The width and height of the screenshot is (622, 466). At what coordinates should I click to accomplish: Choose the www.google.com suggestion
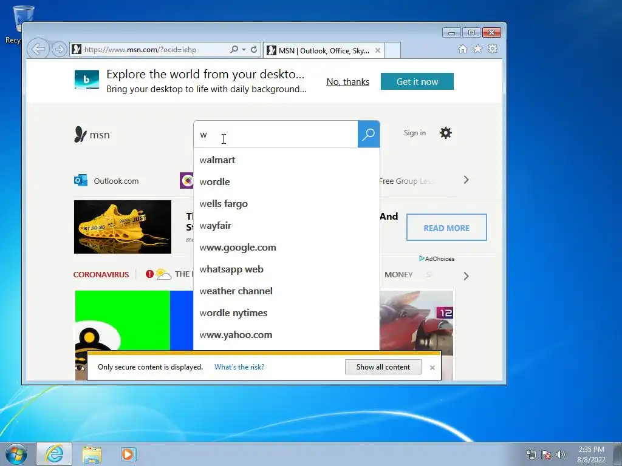(287, 248)
